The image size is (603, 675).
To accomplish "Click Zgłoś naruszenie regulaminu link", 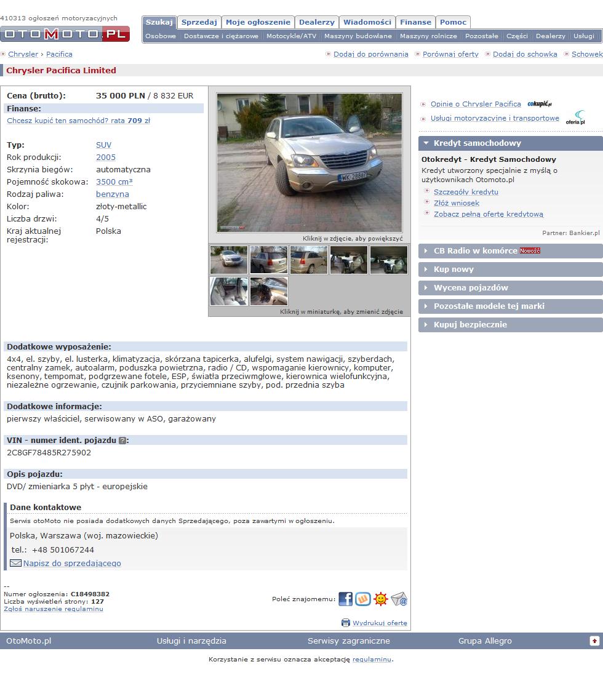I will 54,609.
